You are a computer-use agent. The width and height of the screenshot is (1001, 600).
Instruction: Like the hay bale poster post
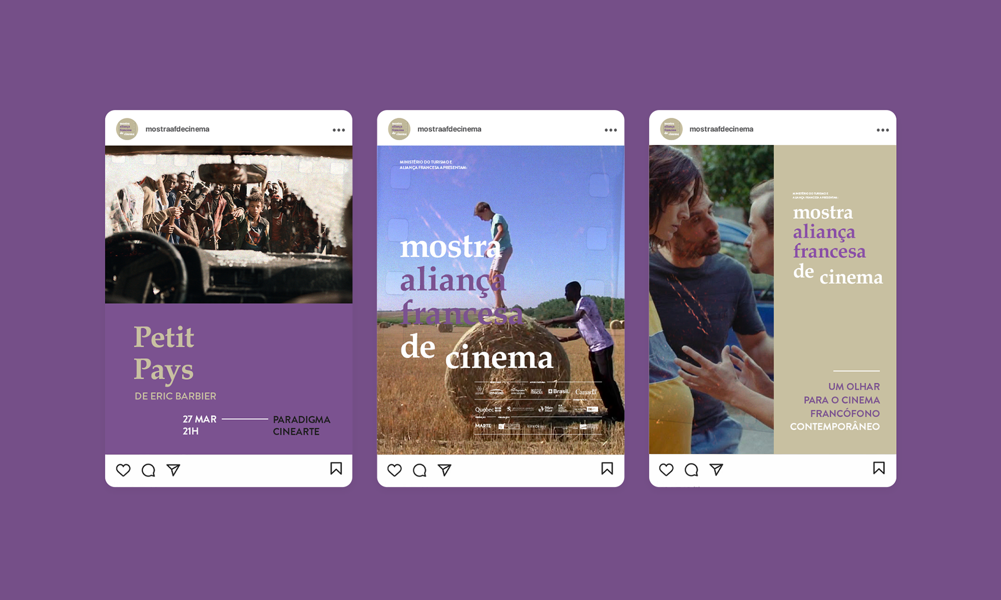395,470
